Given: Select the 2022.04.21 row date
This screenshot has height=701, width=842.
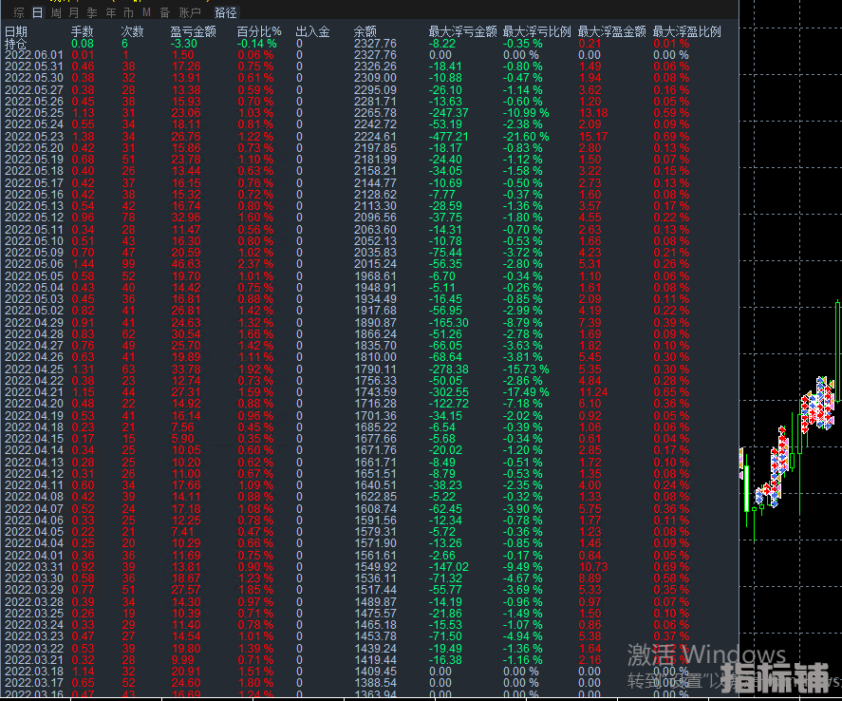Looking at the screenshot, I should (x=33, y=392).
